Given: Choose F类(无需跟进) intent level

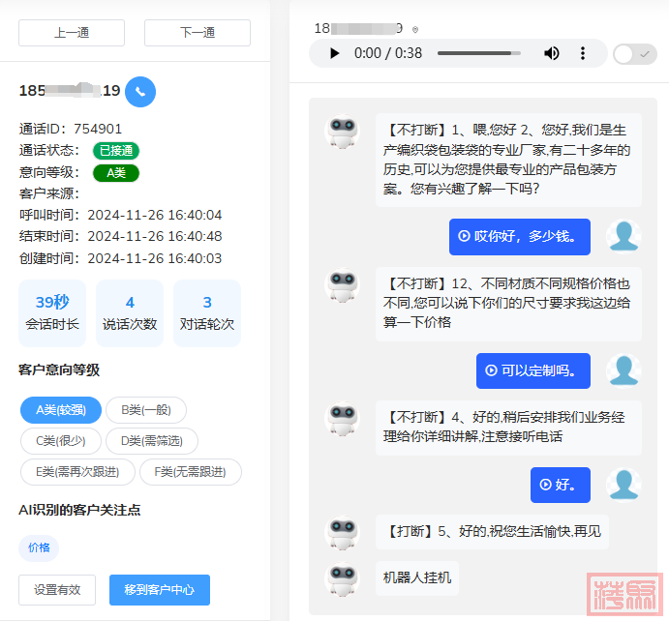Looking at the screenshot, I should click(x=191, y=472).
